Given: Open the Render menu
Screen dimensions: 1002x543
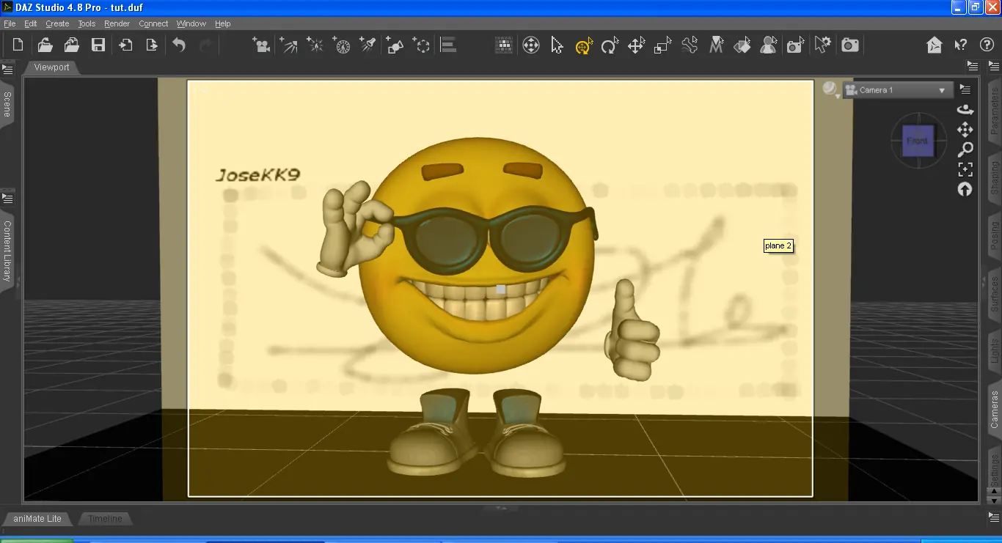Looking at the screenshot, I should [x=117, y=23].
